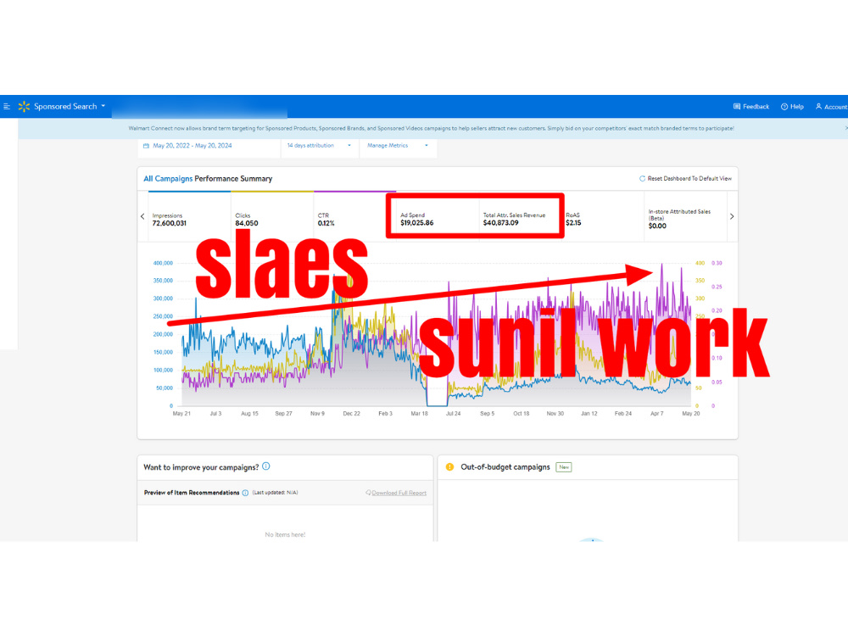Click the New badge
The image size is (848, 636).
coord(564,467)
